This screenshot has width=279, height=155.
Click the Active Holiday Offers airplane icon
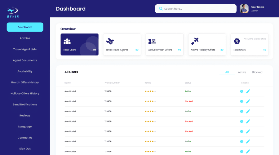[195, 41]
